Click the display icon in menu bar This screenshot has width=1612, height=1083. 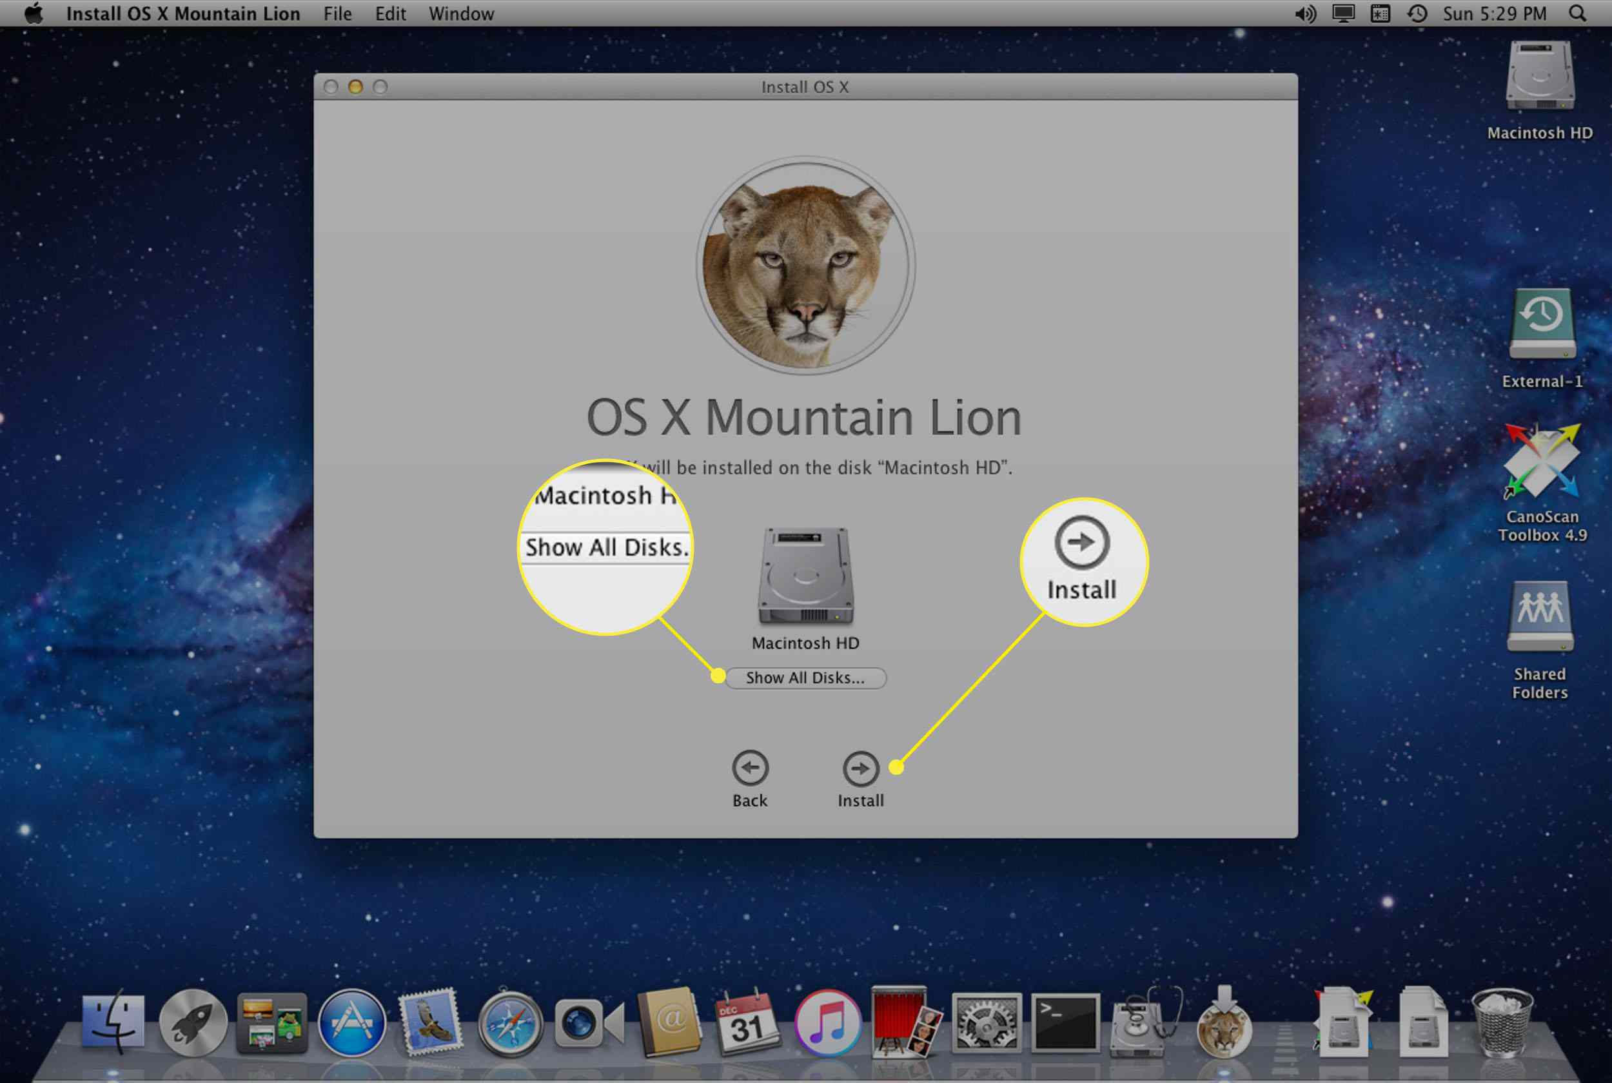pos(1342,14)
